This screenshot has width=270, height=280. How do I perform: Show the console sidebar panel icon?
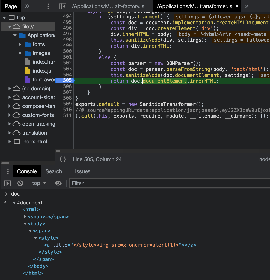click(8, 183)
